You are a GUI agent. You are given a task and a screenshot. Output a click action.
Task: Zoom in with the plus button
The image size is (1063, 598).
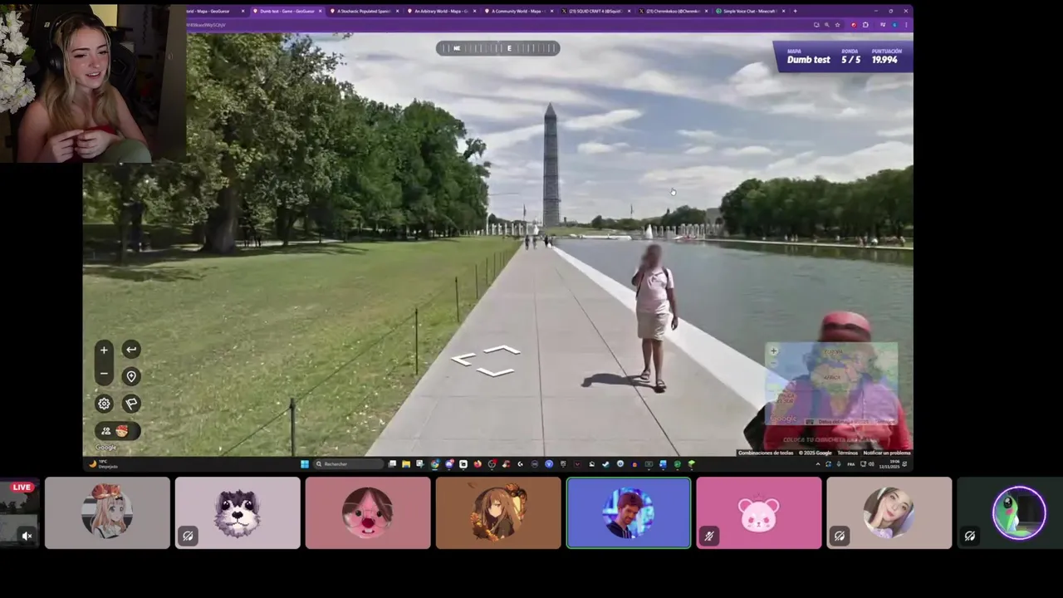coord(104,350)
